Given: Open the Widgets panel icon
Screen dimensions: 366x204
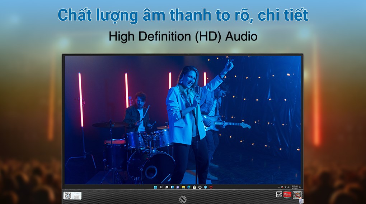Looking at the screenshot, I should pos(172,187).
